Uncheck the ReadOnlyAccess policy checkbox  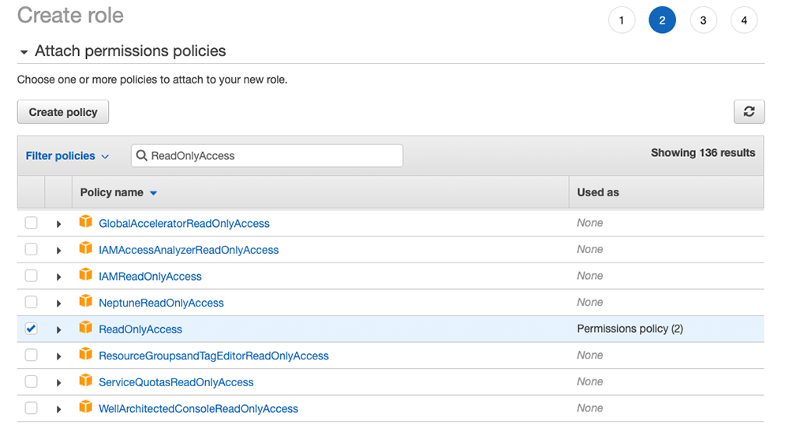32,329
